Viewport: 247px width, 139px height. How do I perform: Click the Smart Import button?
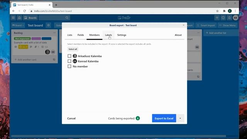206,25
